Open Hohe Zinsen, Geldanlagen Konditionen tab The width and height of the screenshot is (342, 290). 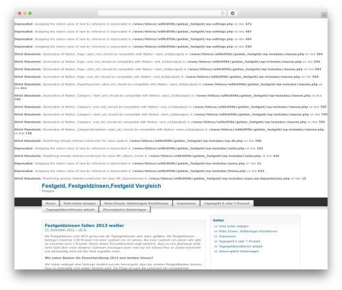136,203
